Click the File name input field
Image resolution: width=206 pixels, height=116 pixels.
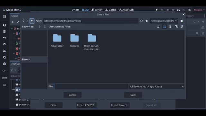point(91,87)
